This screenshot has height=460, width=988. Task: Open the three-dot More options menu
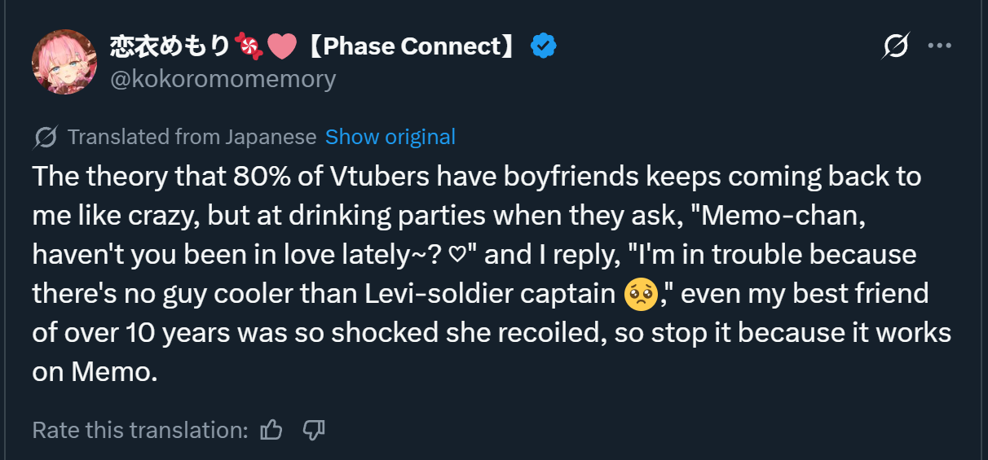[x=940, y=46]
